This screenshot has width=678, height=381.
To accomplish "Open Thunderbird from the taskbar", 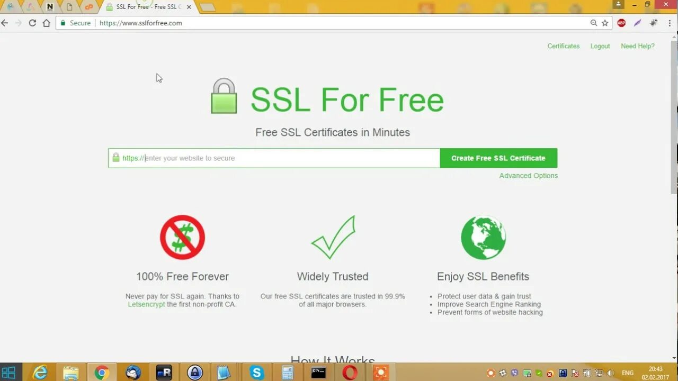I will (x=133, y=373).
